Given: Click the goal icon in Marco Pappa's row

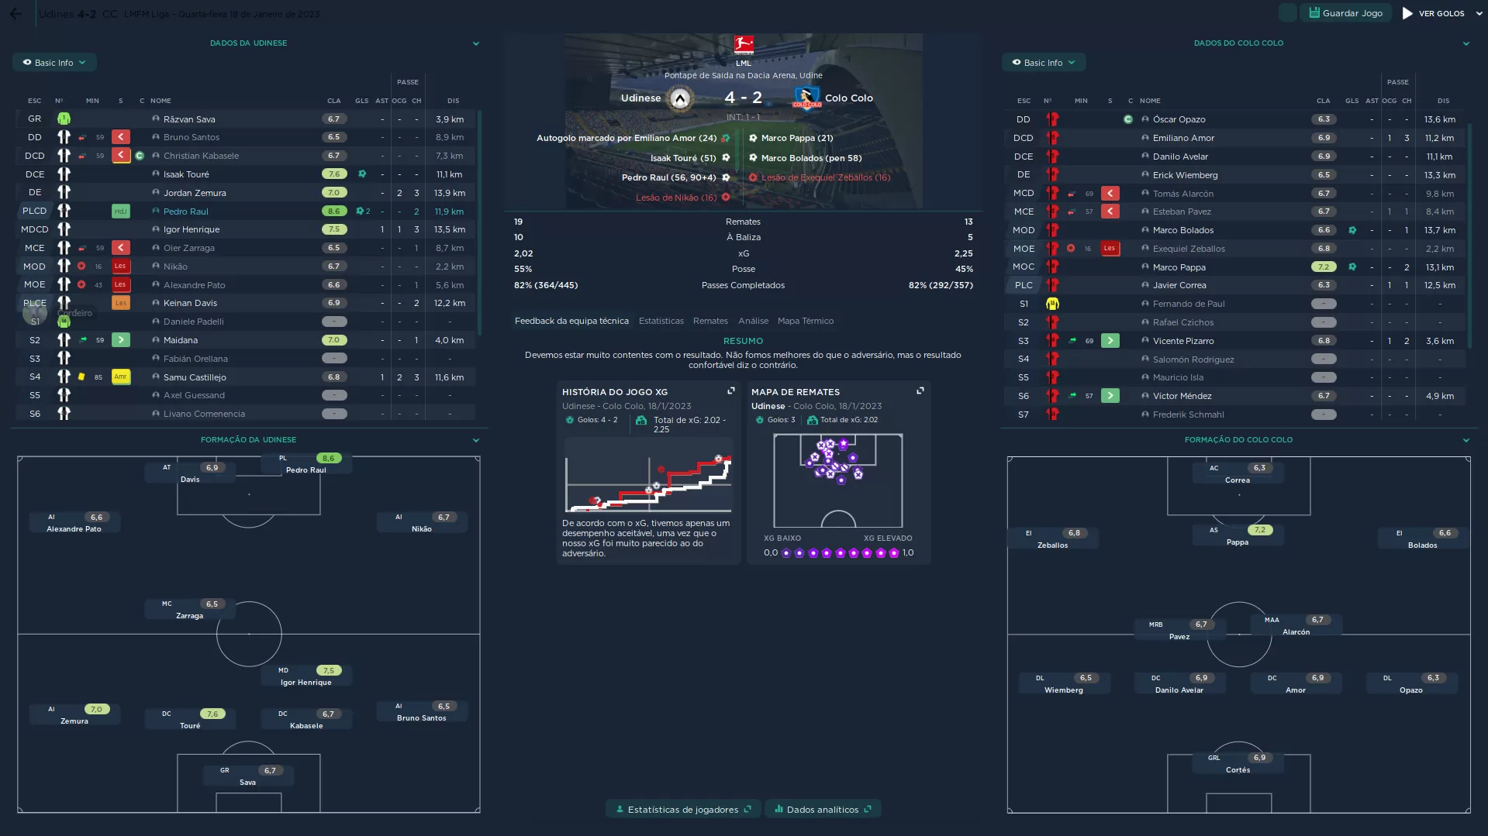Looking at the screenshot, I should pos(1352,267).
